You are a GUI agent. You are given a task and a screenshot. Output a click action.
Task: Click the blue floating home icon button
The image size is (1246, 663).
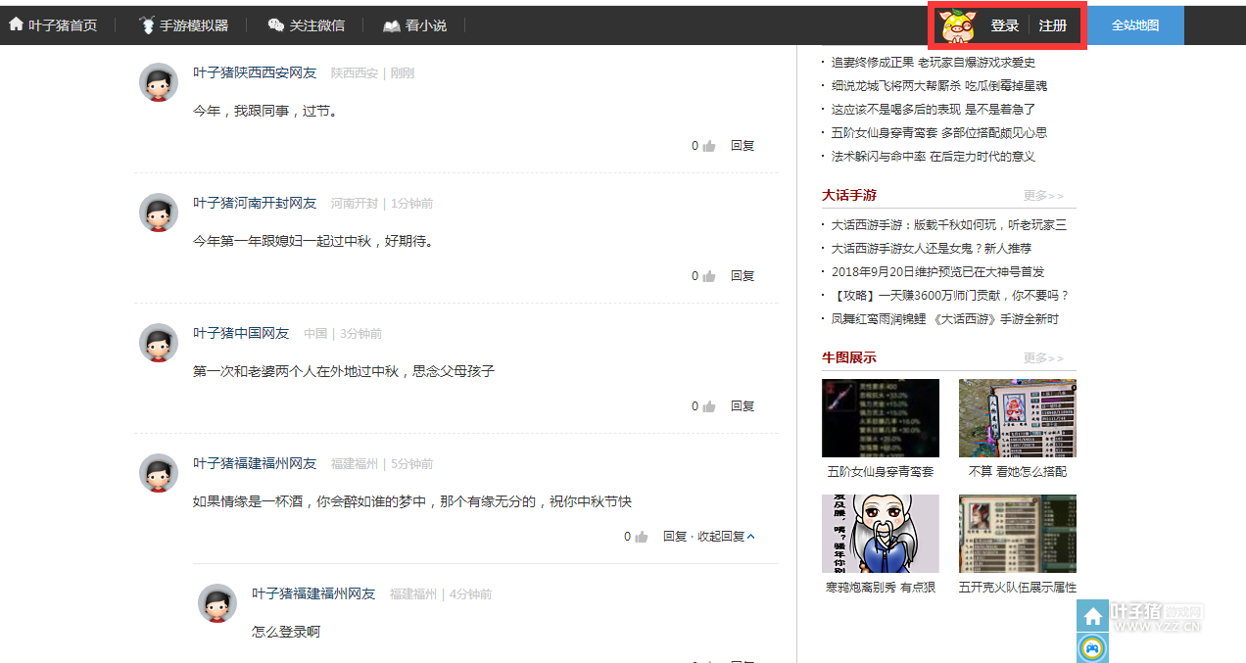click(x=1092, y=616)
